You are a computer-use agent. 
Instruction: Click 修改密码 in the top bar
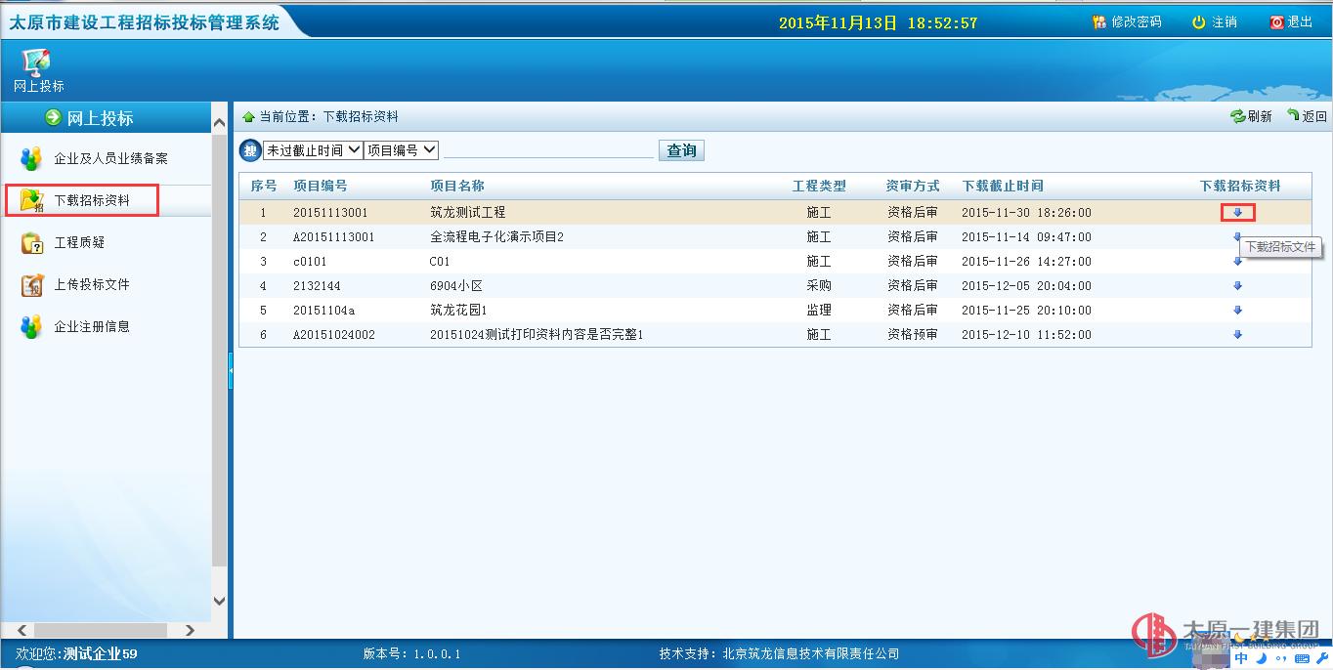coord(1127,21)
